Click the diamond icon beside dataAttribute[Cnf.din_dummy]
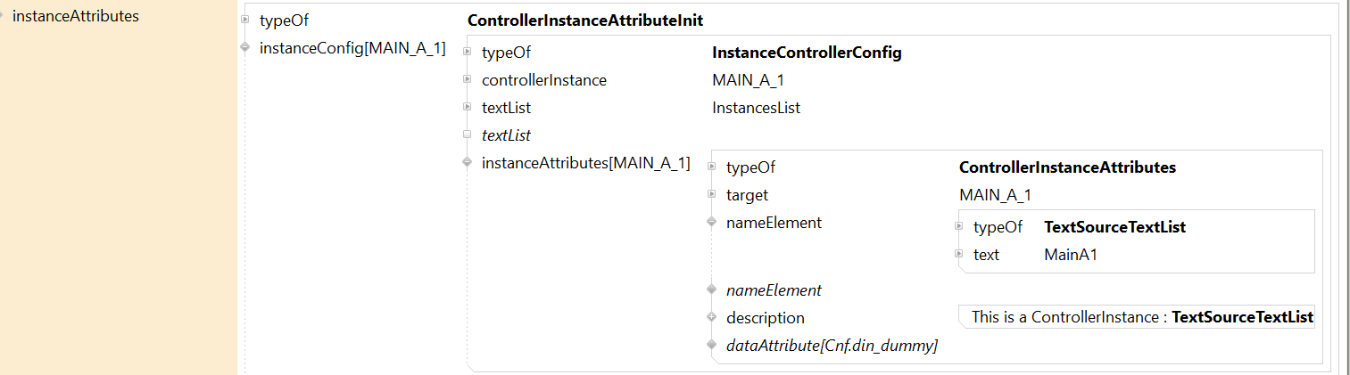 [x=711, y=345]
